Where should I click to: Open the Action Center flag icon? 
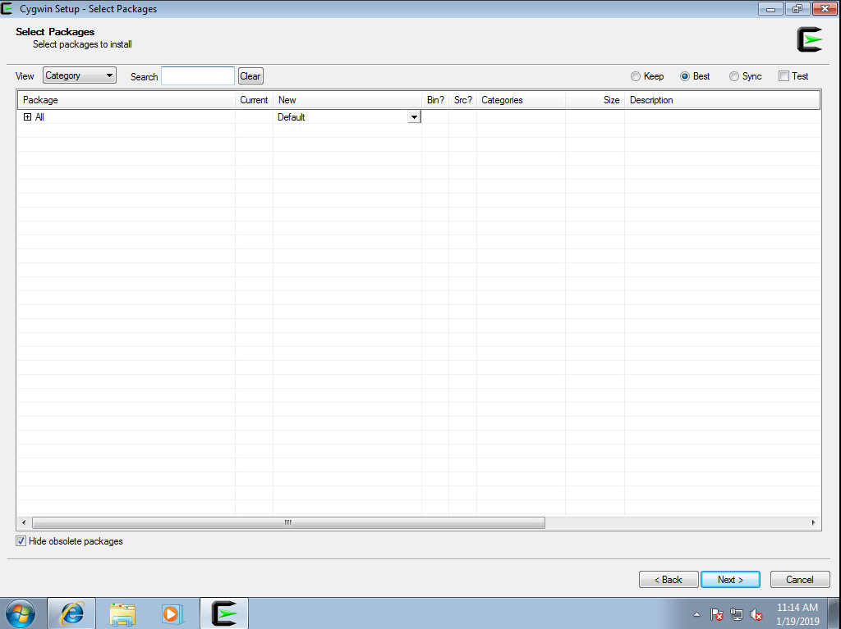coord(716,614)
